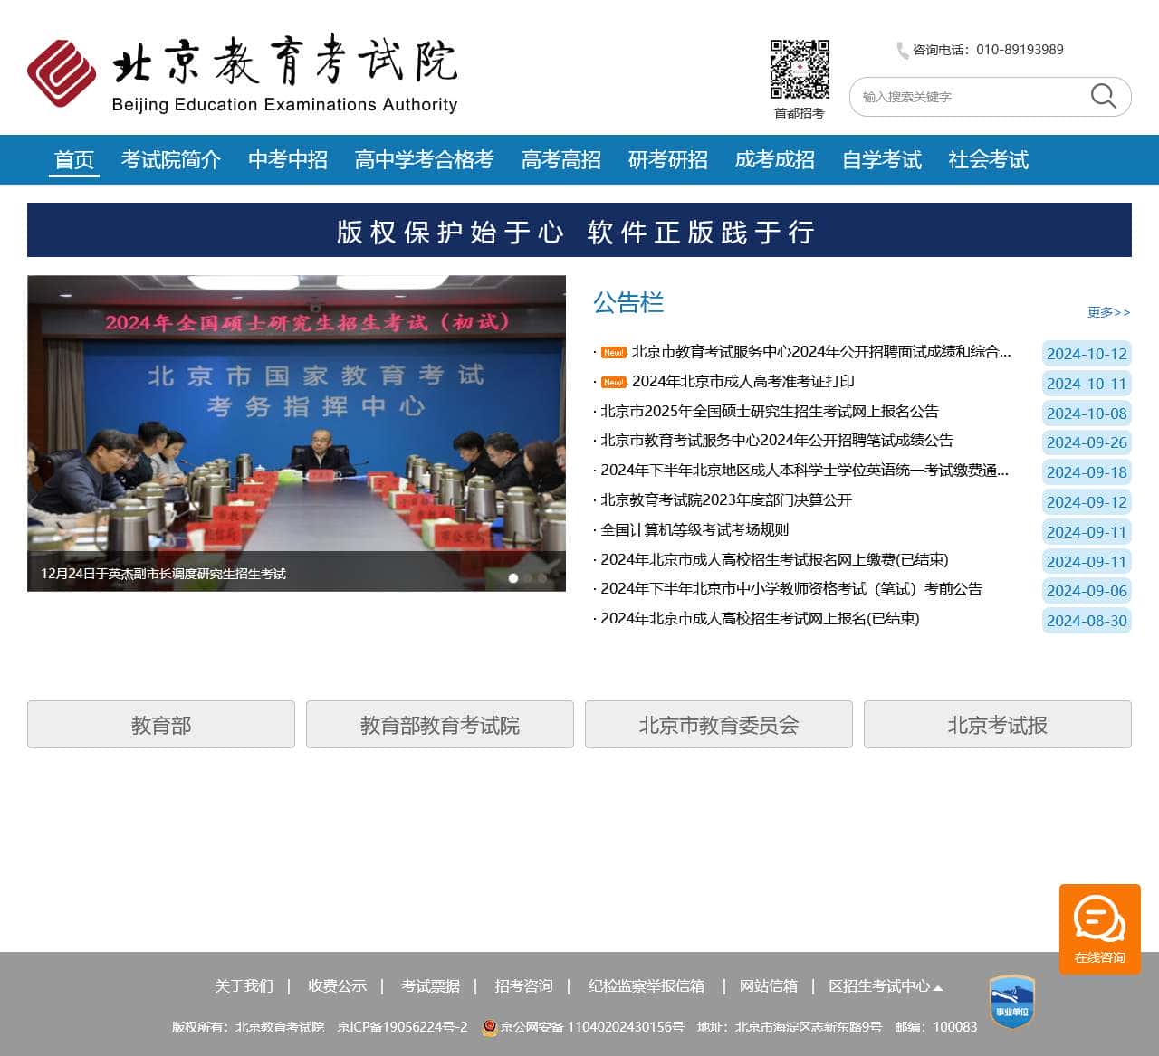Click carousel caption 12月24日于英杰副市长调度研究生招生考试
Screen dimensions: 1159x1056
[x=163, y=574]
